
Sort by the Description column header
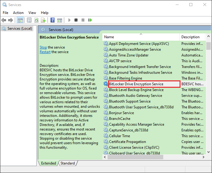pyautogui.click(x=192, y=37)
